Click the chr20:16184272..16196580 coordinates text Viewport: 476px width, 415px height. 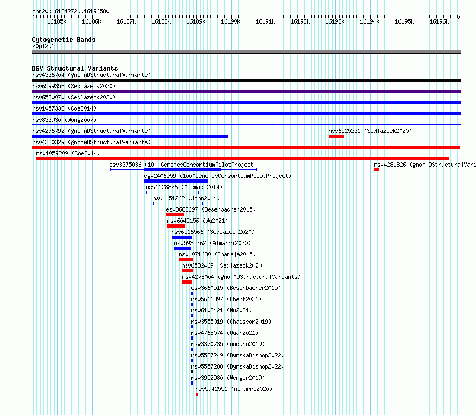71,11
